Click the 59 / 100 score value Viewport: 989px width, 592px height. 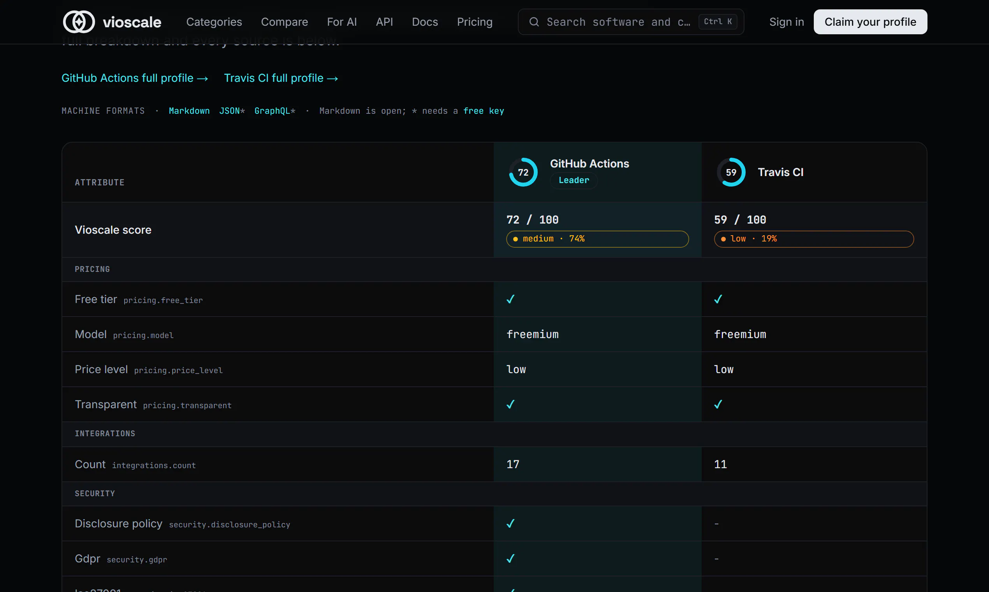click(740, 220)
